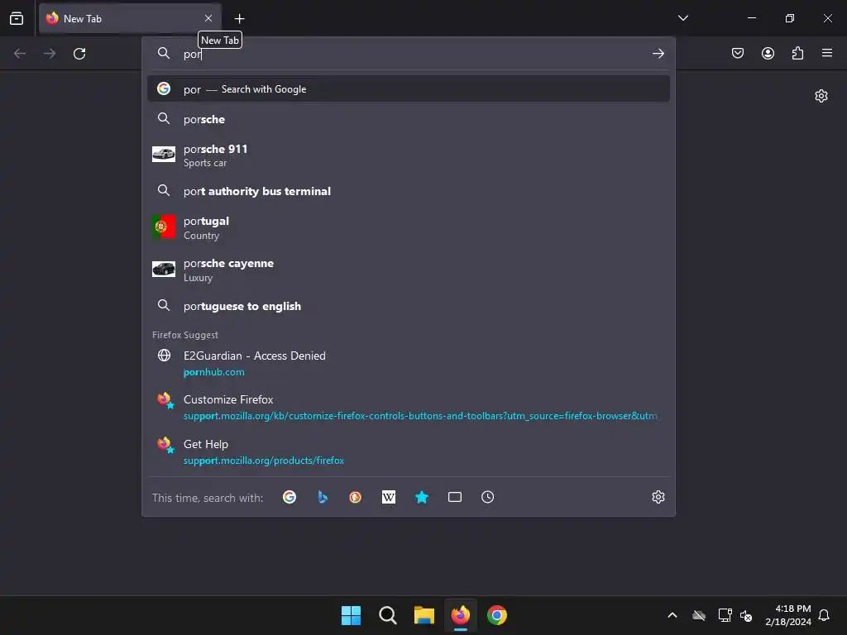Click the 'Firefox Suggest' heading

pyautogui.click(x=184, y=335)
